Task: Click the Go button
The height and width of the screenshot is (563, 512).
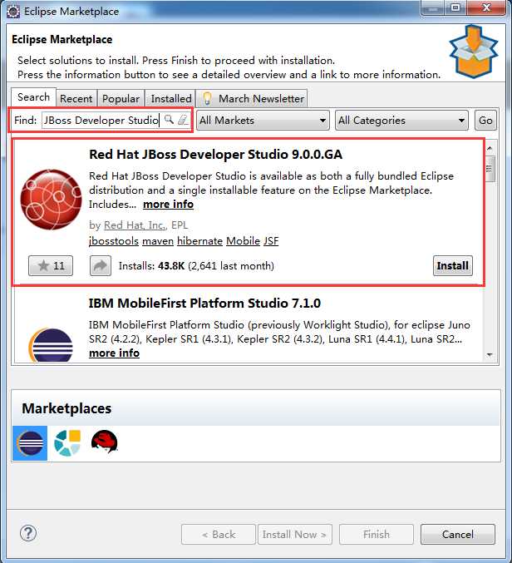Action: pos(485,121)
